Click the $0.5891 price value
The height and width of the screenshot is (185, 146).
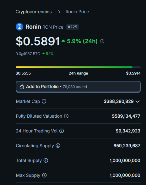tap(38, 41)
